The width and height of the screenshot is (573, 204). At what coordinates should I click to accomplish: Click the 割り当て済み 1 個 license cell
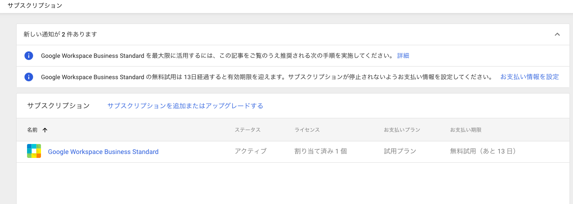click(321, 151)
